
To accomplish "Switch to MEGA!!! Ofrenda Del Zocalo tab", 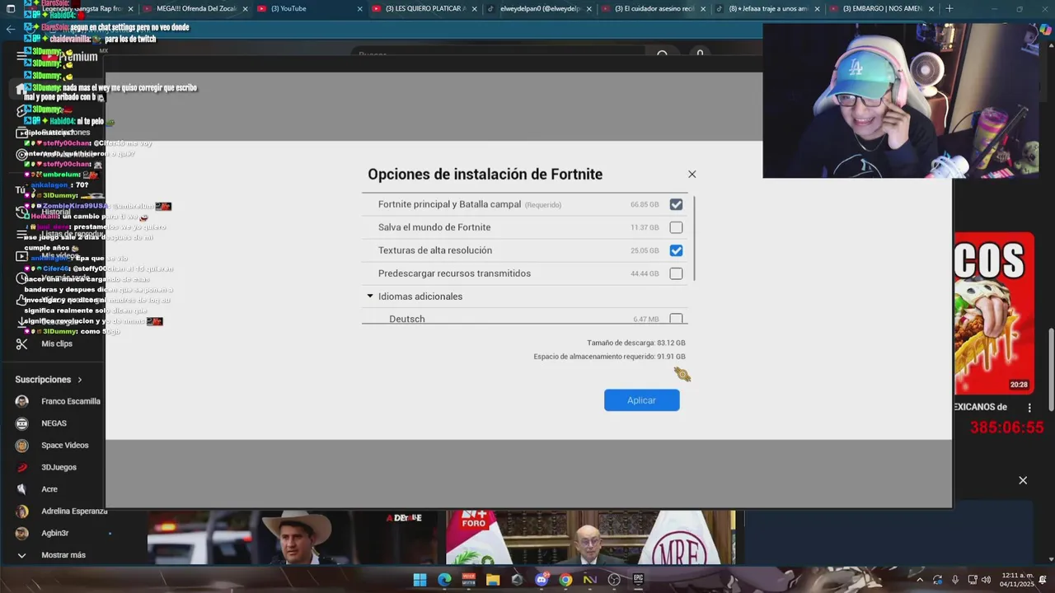I will [195, 8].
